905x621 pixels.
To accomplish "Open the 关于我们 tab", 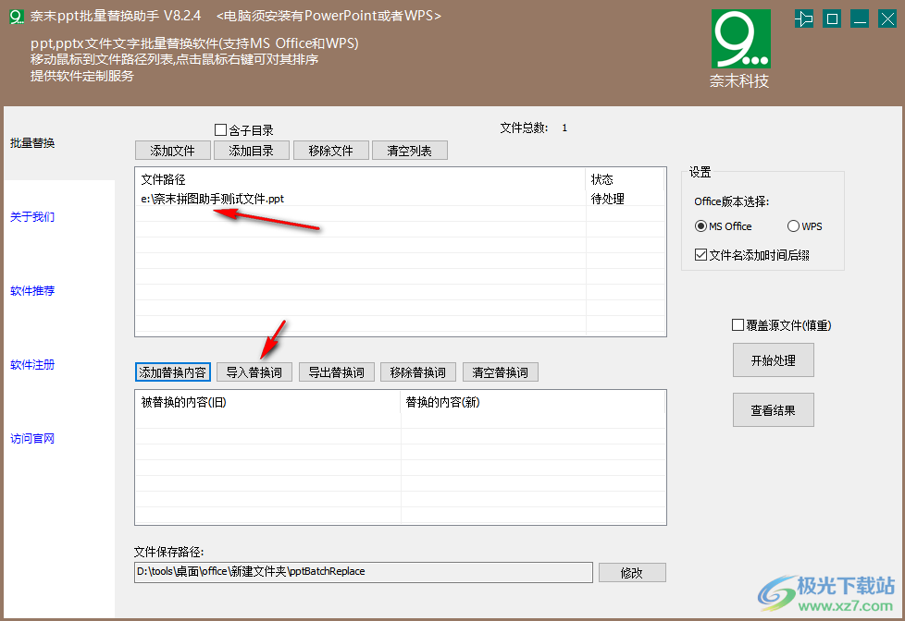I will [32, 217].
